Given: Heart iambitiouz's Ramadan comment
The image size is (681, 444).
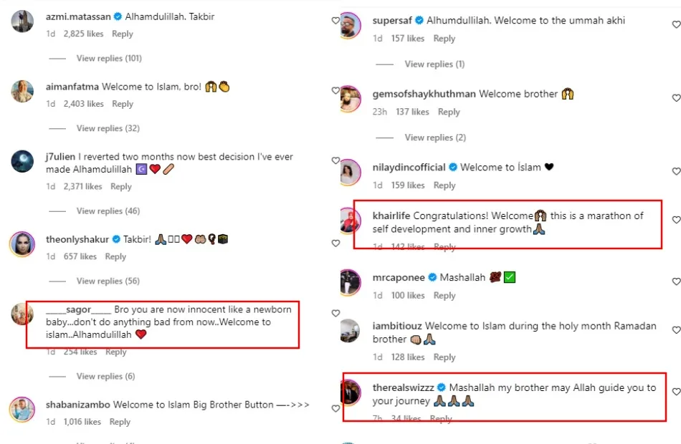Looking at the screenshot, I should click(676, 329).
